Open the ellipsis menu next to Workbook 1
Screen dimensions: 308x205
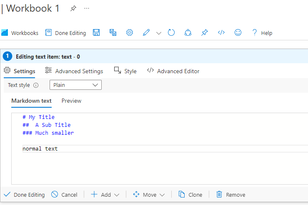(x=87, y=8)
